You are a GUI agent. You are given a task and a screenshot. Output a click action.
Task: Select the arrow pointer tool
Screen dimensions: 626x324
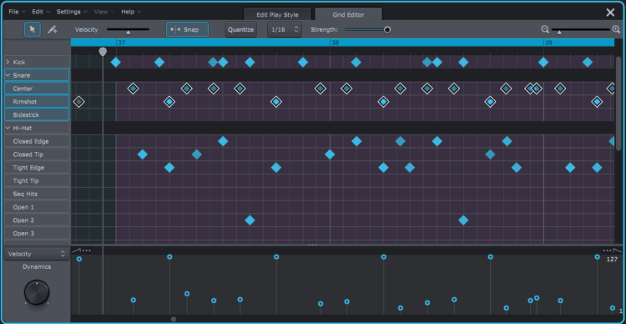(33, 29)
